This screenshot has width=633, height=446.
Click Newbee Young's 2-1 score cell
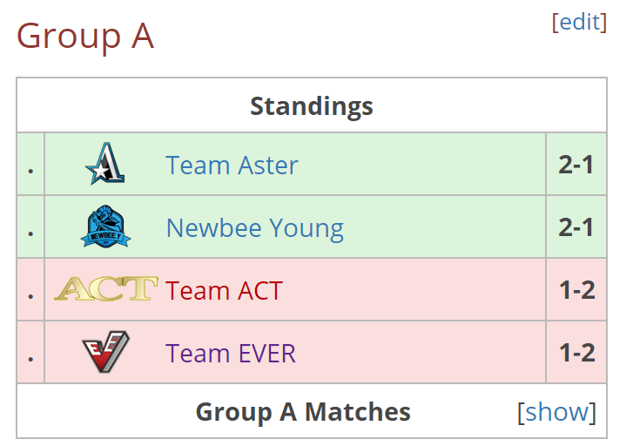(x=576, y=226)
